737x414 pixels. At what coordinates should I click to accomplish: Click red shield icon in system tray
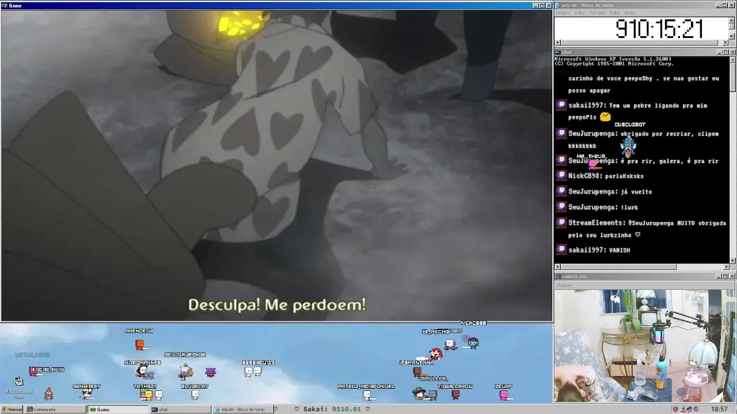[x=675, y=409]
